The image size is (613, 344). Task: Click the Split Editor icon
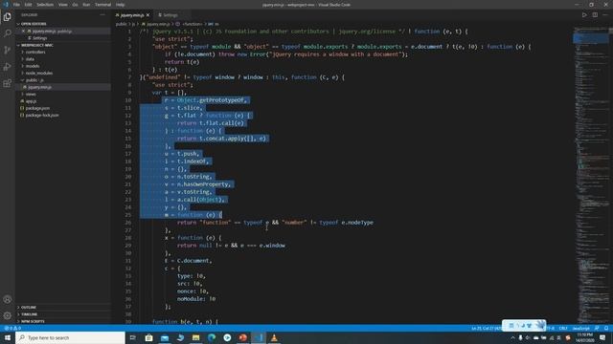tap(595, 15)
